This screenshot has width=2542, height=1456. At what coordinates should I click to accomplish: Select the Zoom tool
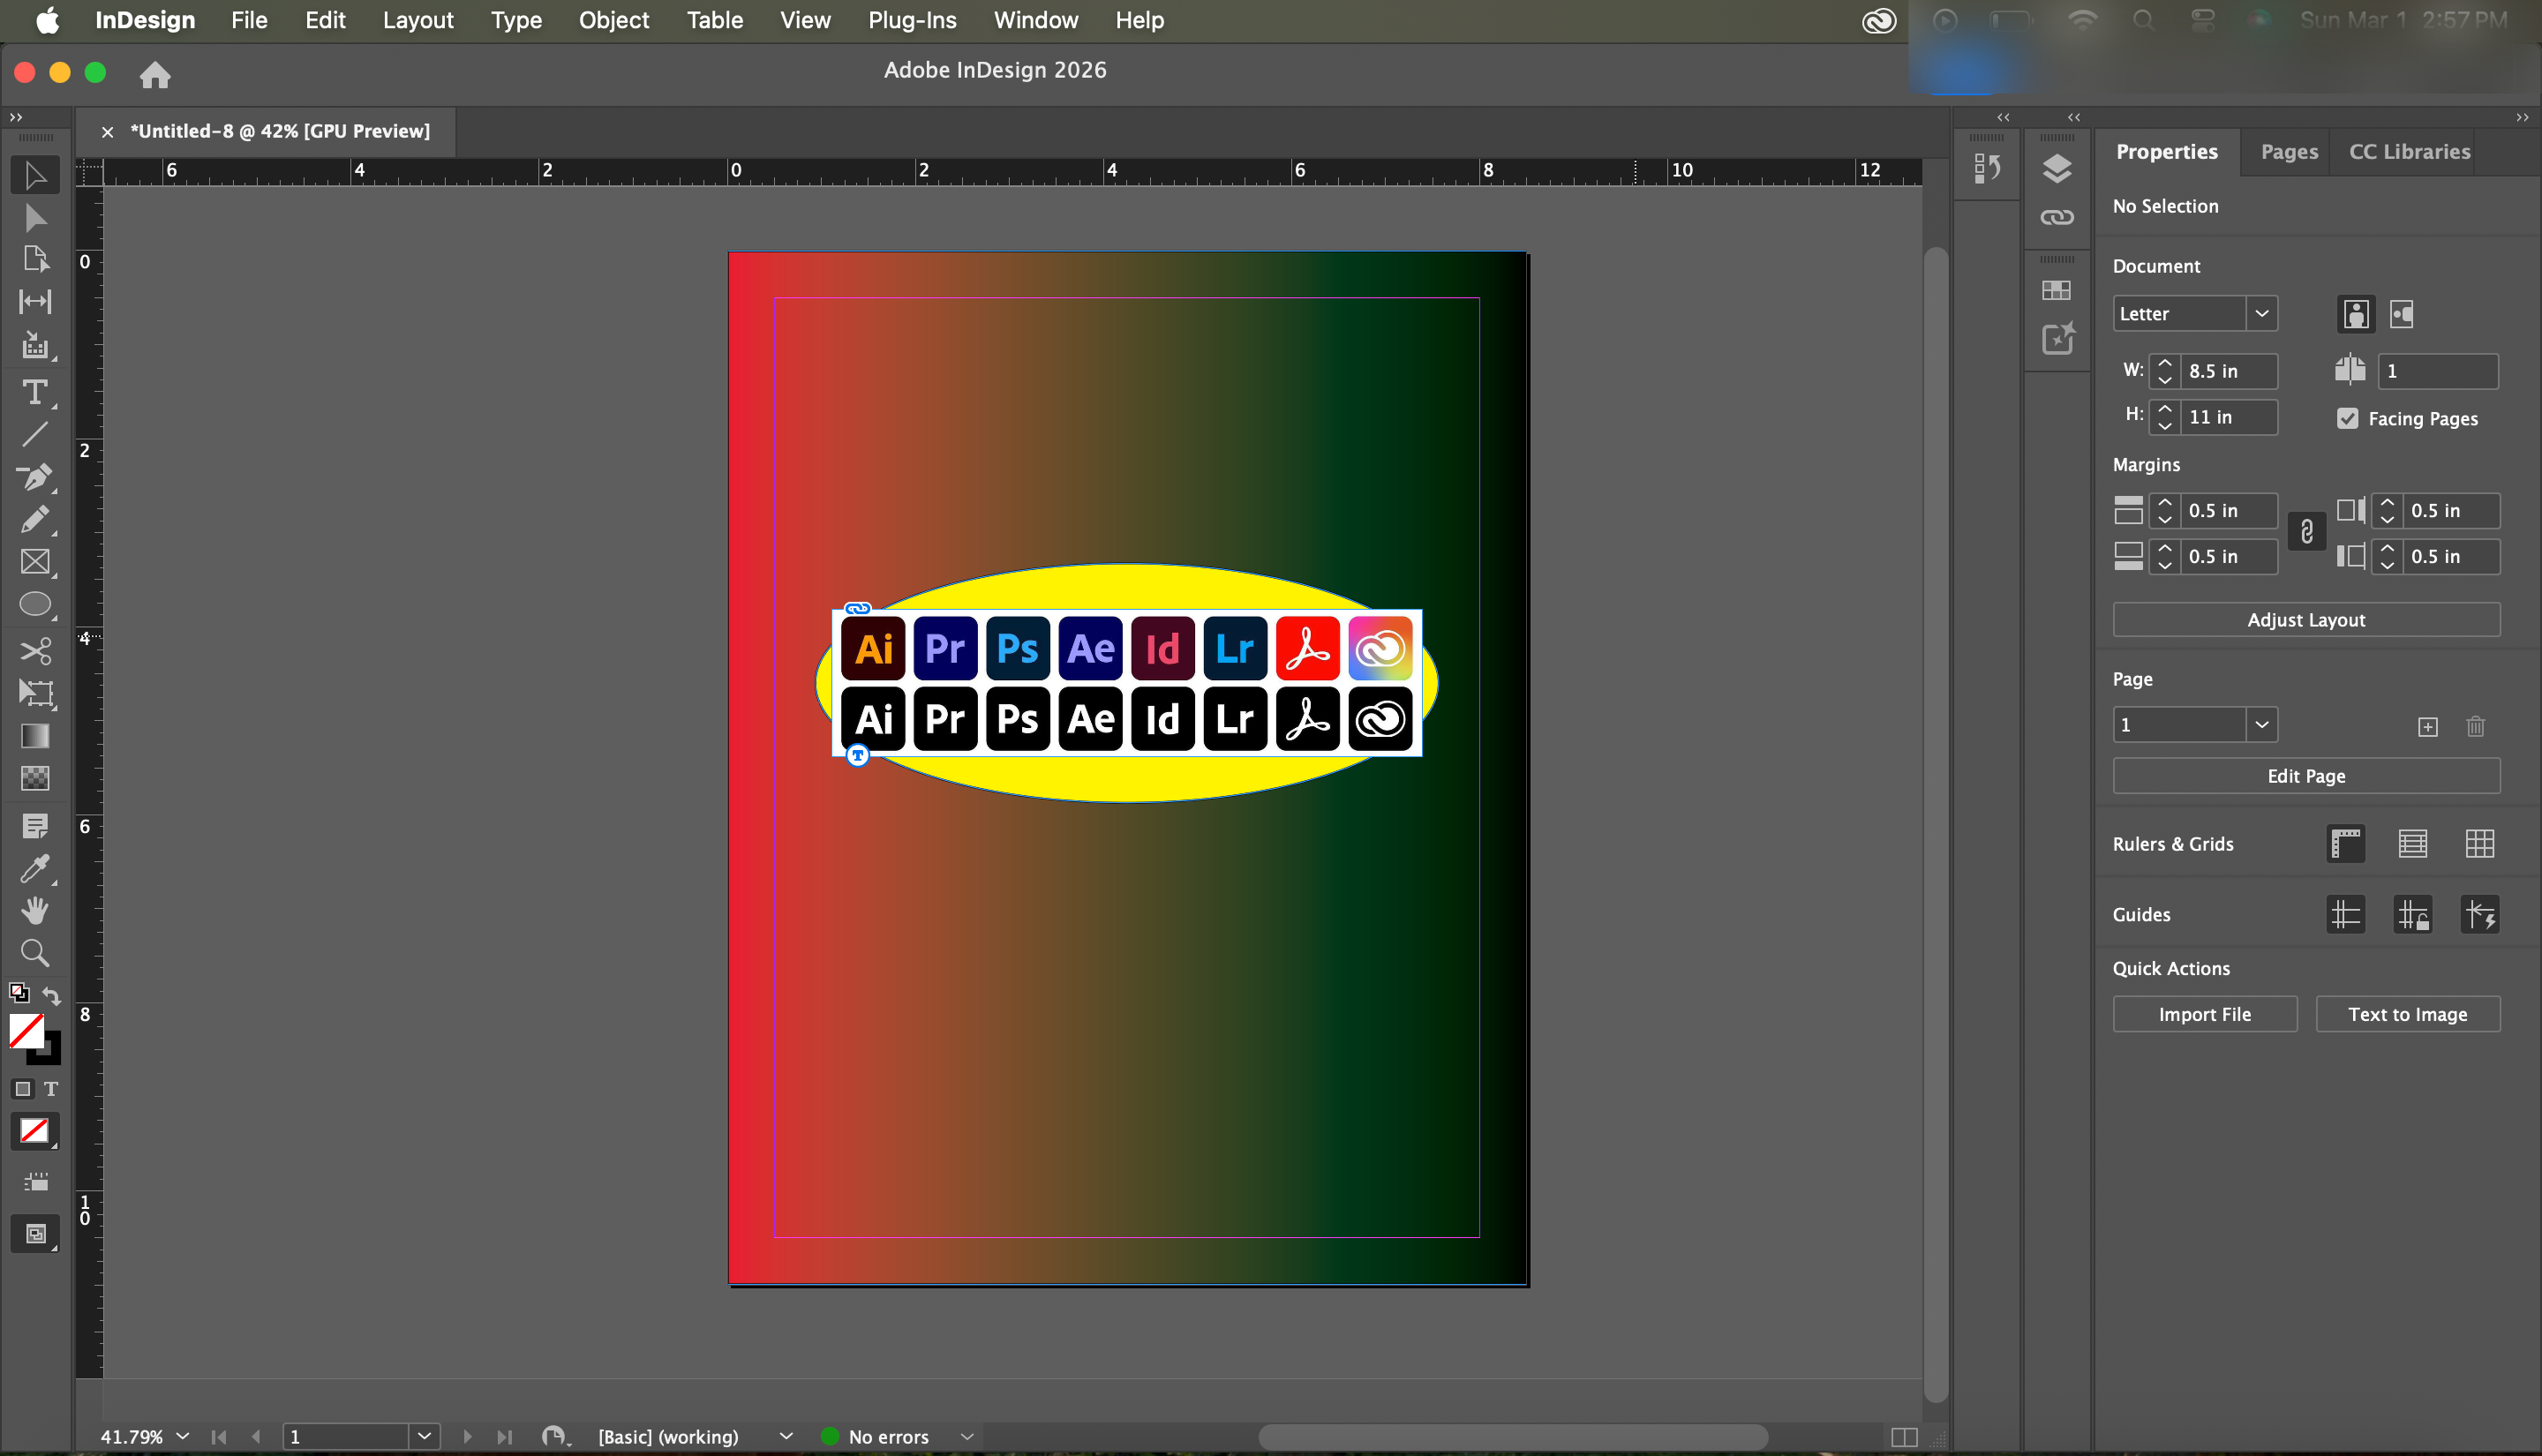click(x=35, y=953)
